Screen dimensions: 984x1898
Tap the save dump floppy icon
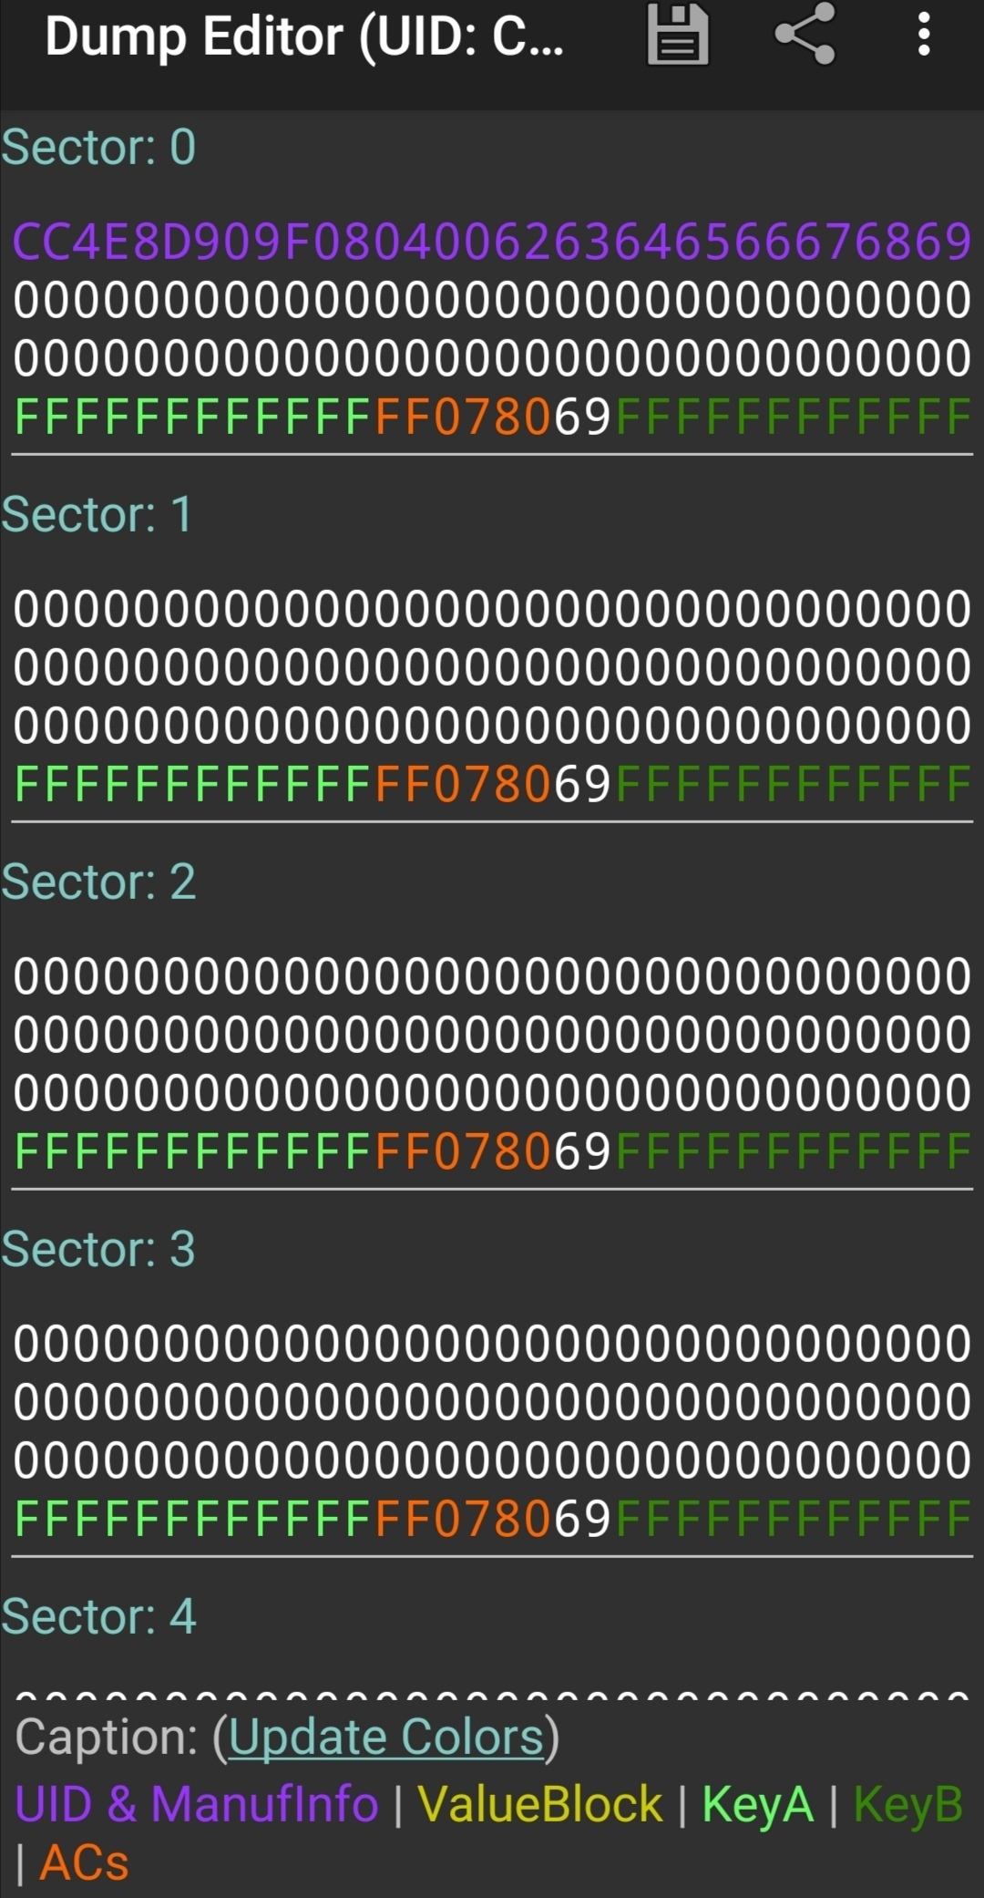point(677,36)
